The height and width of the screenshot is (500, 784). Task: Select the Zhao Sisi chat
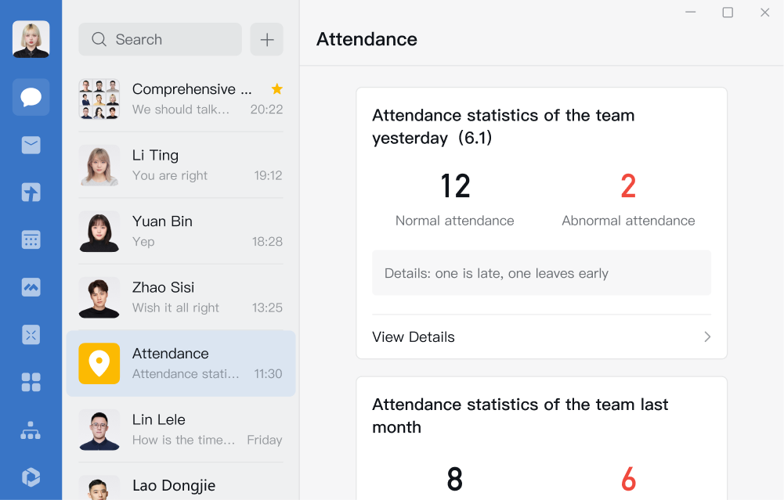tap(181, 297)
